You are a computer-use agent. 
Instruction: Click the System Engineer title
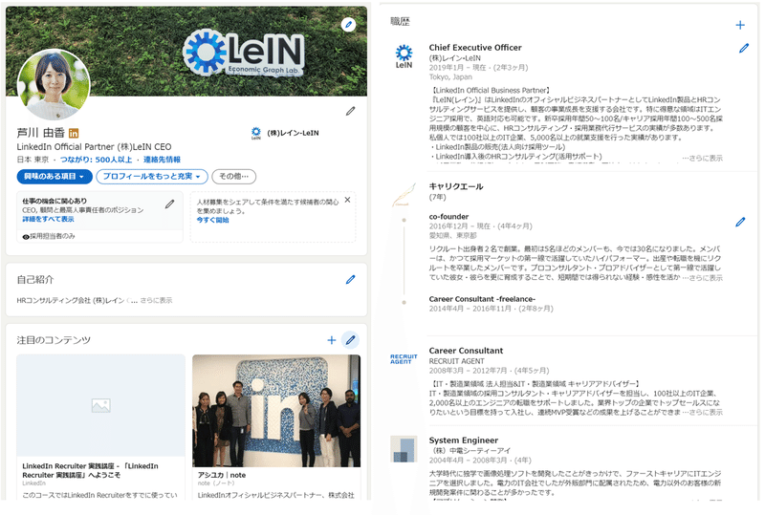464,440
